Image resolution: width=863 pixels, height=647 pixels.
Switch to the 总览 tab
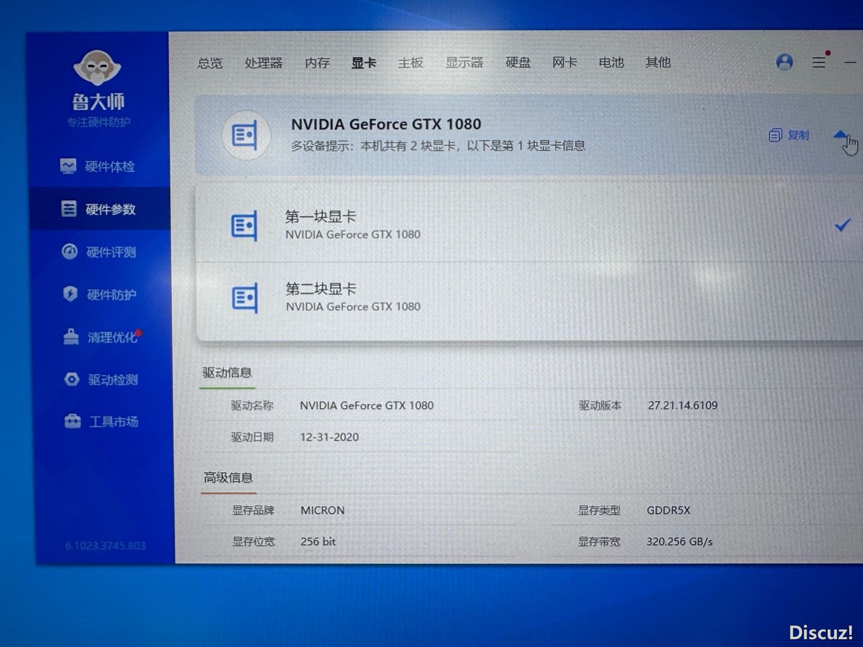pyautogui.click(x=210, y=63)
